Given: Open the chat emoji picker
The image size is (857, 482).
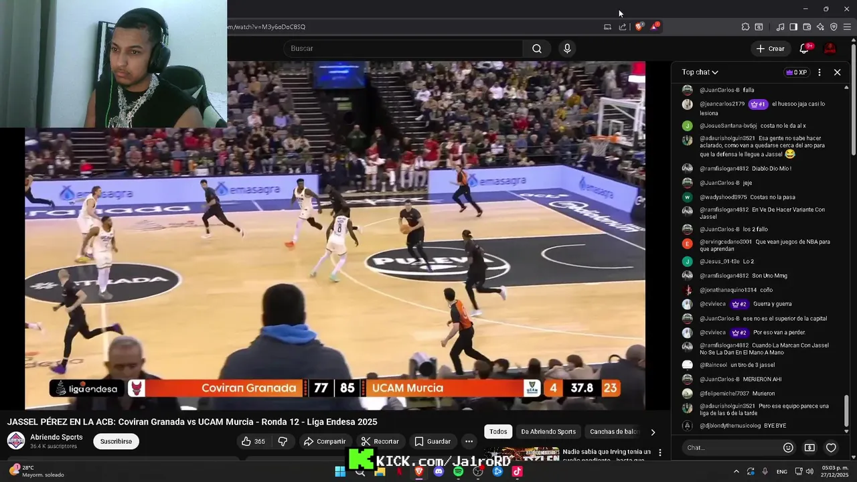Looking at the screenshot, I should [x=788, y=447].
